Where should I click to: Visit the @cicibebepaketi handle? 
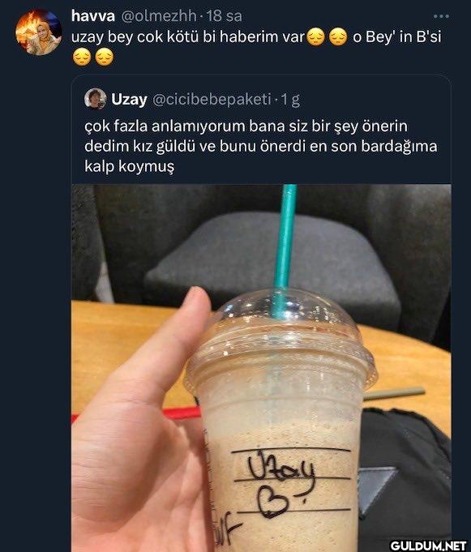(x=212, y=100)
